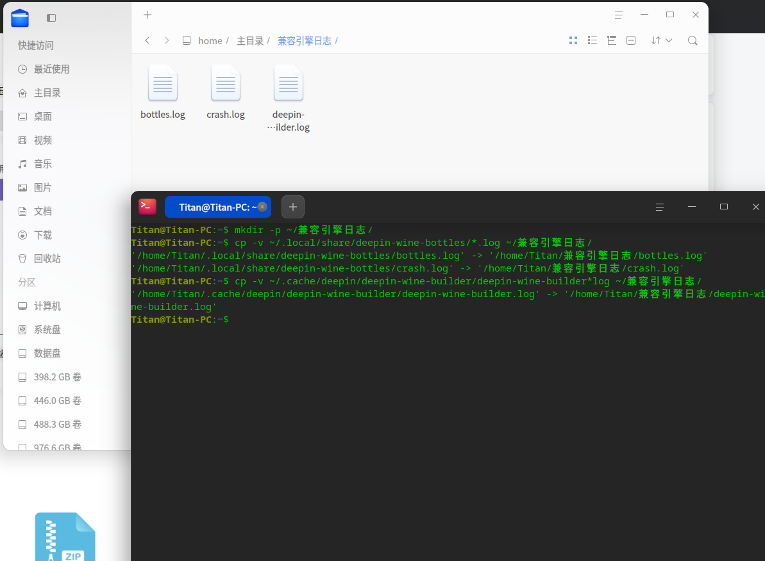Screen dimensions: 765x561
Task: Switch to list view mode
Action: (x=593, y=40)
